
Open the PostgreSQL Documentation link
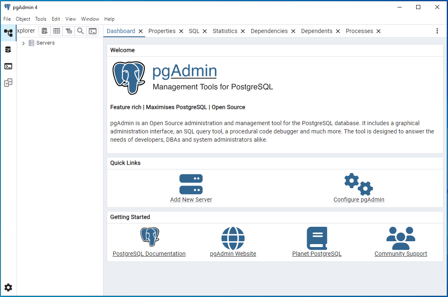(x=149, y=254)
